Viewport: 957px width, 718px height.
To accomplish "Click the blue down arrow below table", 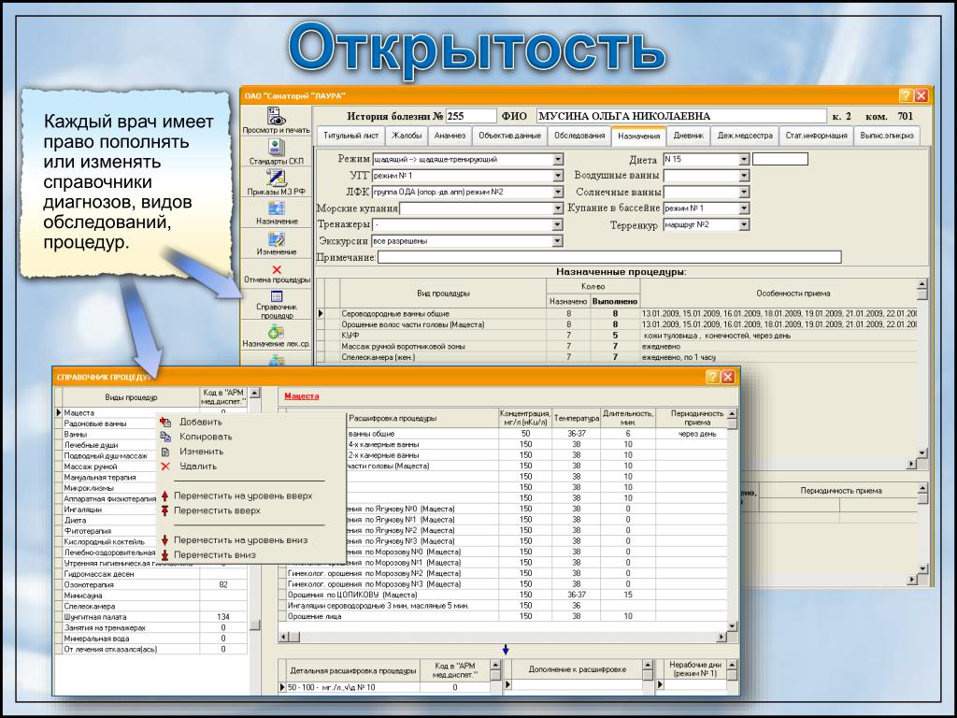I will pyautogui.click(x=506, y=650).
